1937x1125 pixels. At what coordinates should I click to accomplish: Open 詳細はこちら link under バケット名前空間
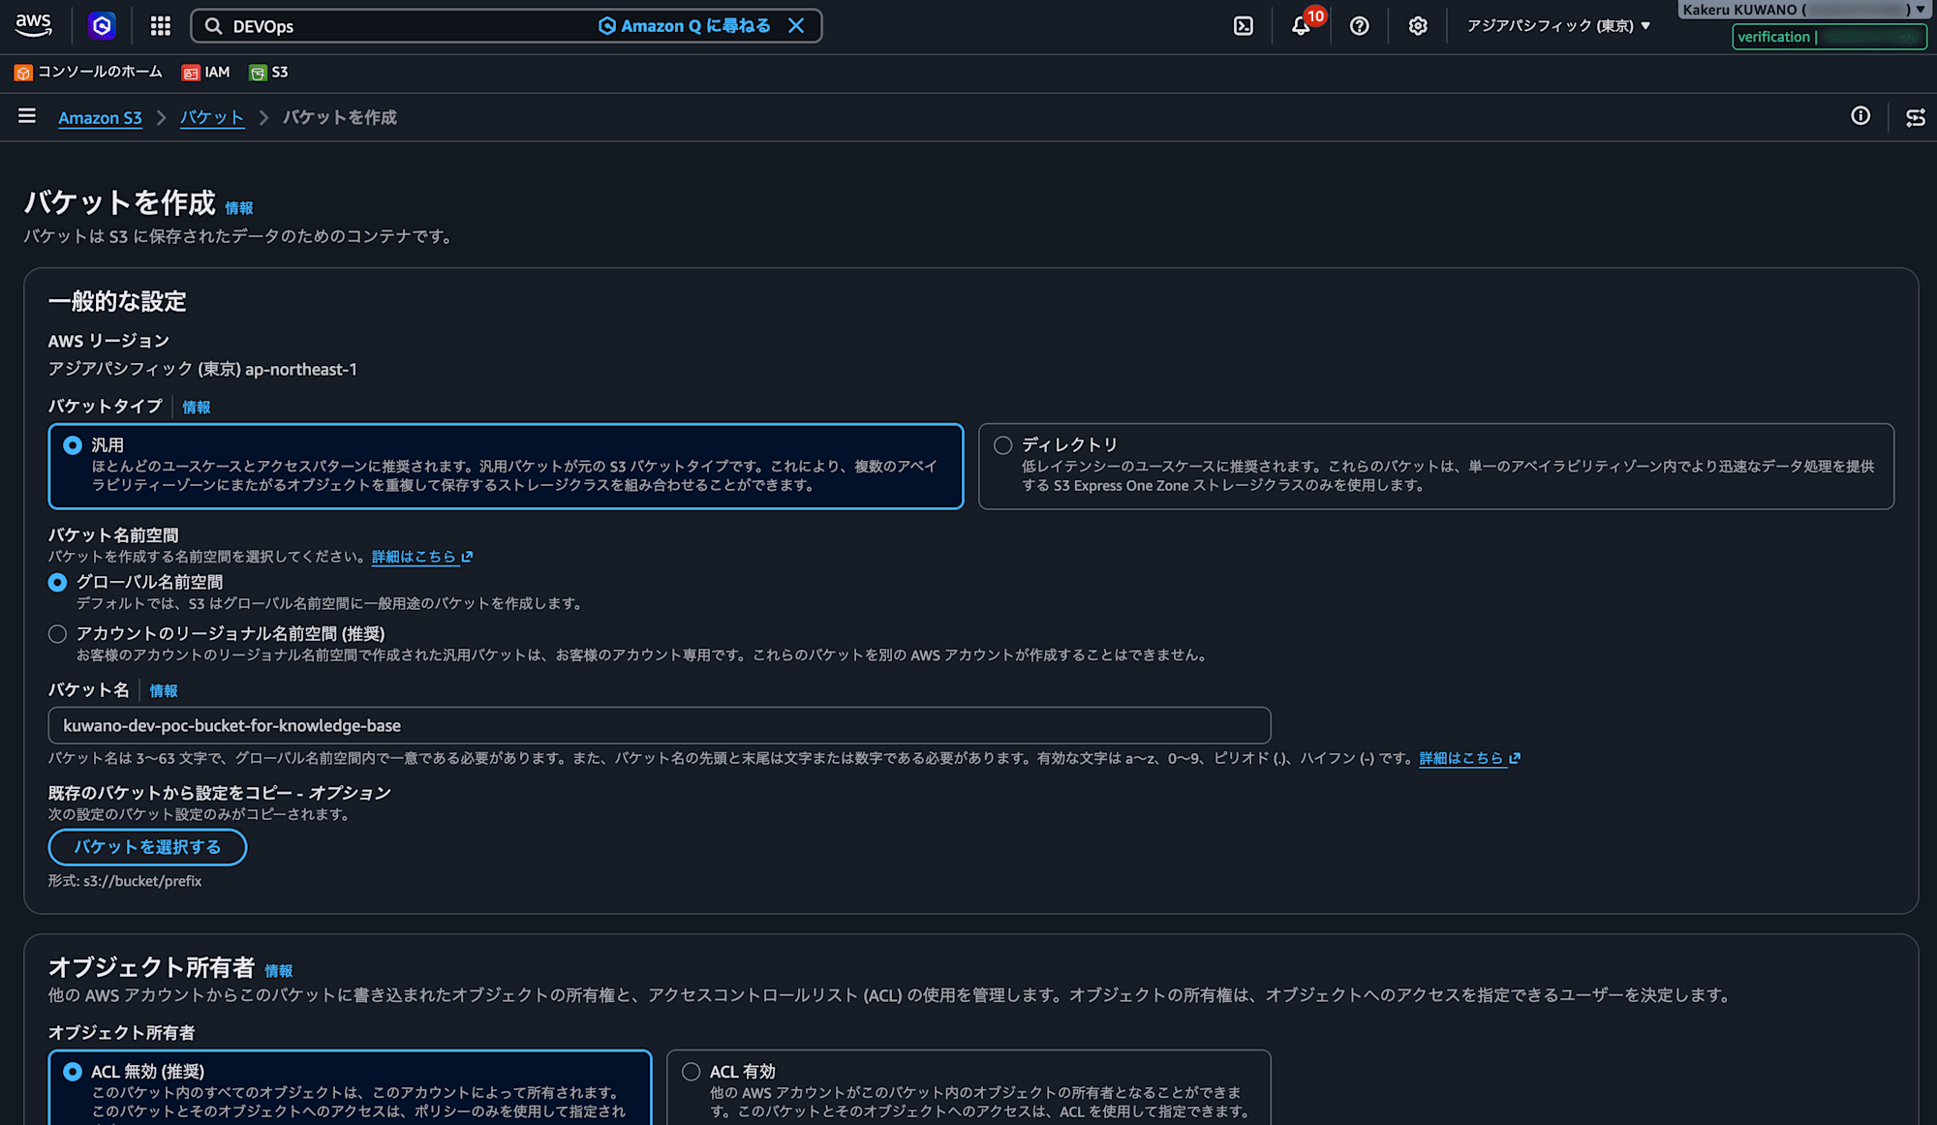point(422,557)
